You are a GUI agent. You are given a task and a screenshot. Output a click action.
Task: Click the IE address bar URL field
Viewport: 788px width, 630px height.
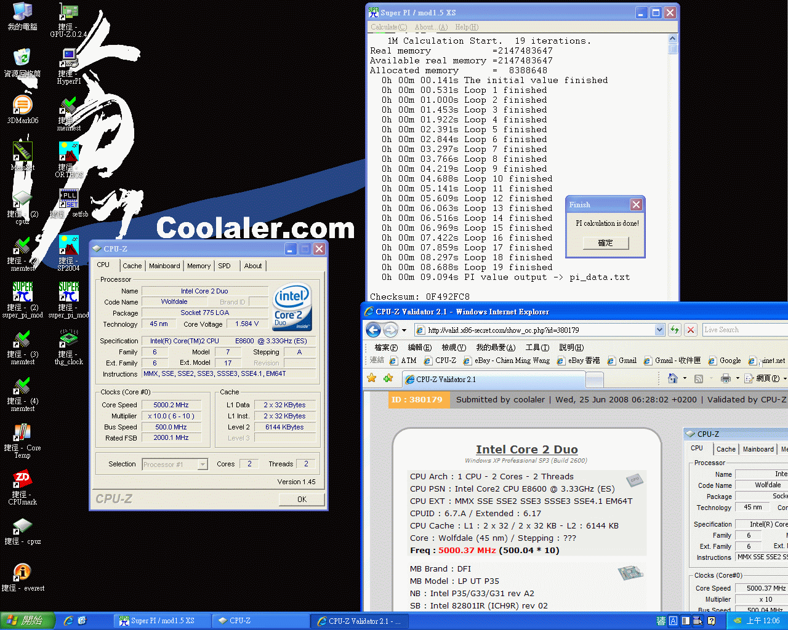[x=540, y=330]
